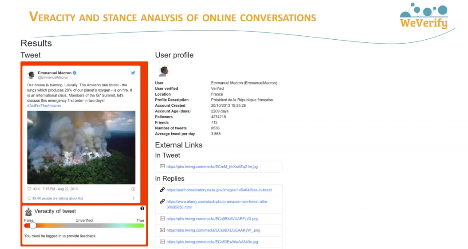
Task: Click the Twitter bird icon in tweet card
Action: tap(133, 73)
